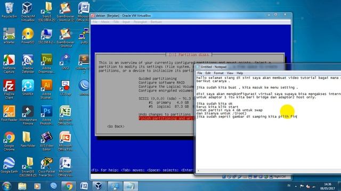
Task: Open Google Chrome from the taskbar
Action: point(69,186)
